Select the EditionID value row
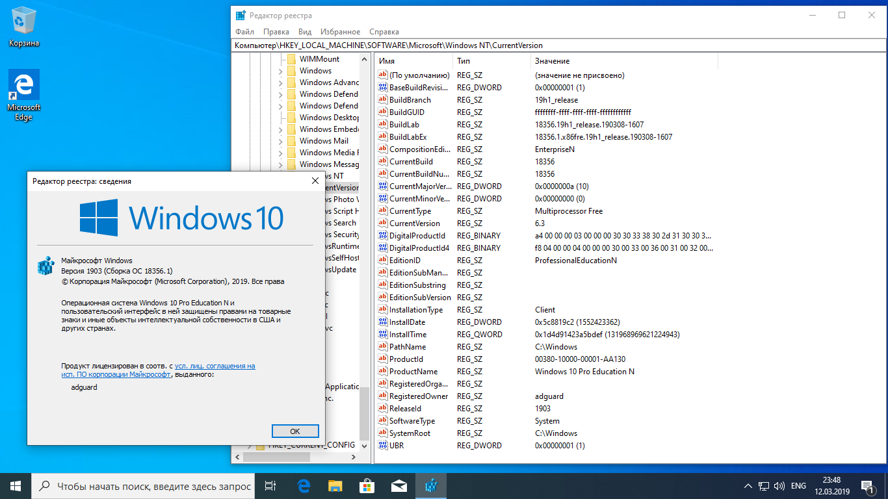The height and width of the screenshot is (499, 888). [x=545, y=261]
